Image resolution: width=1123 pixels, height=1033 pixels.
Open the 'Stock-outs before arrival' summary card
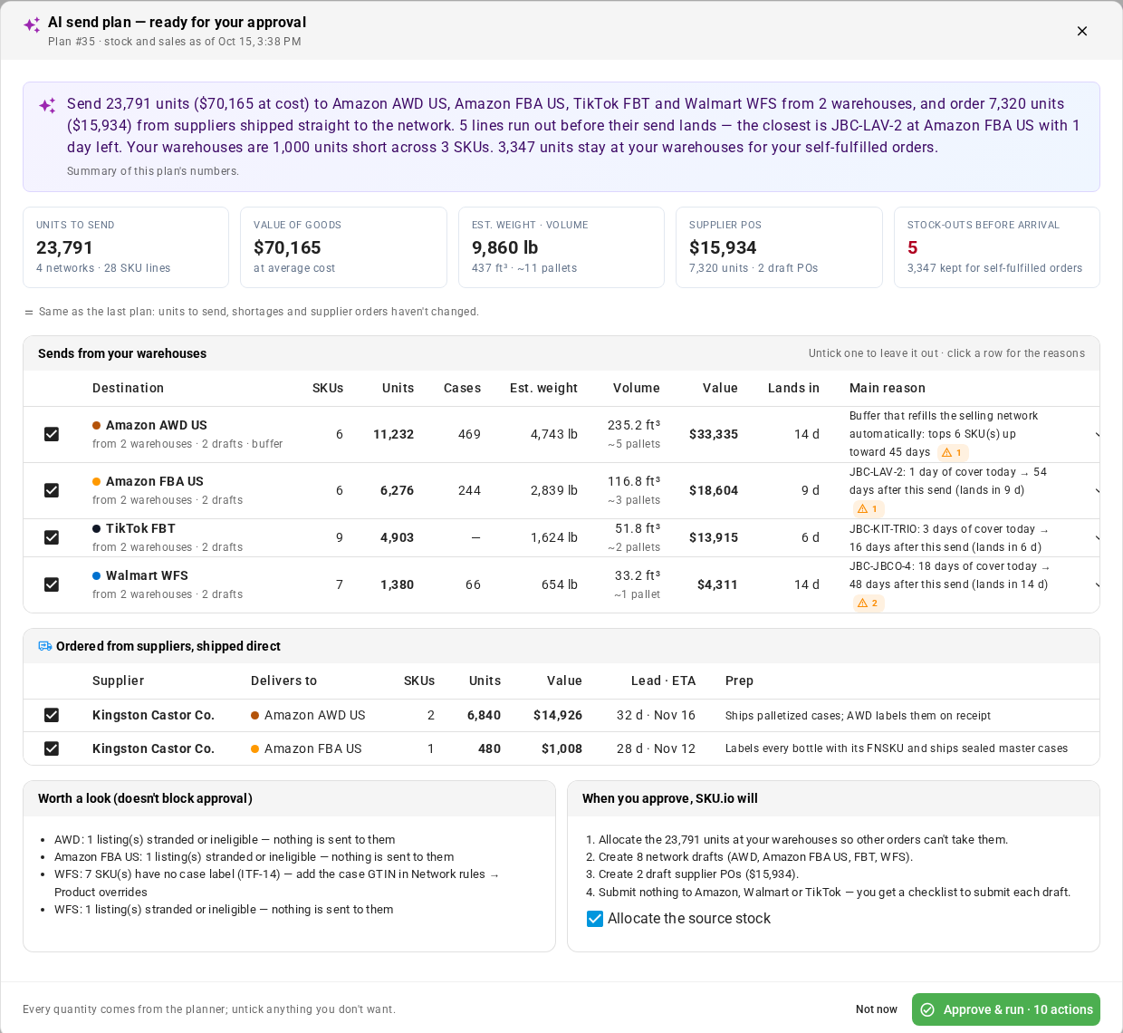point(997,247)
